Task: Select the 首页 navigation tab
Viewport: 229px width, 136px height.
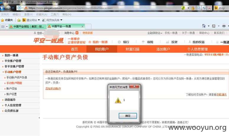Action: pyautogui.click(x=74, y=49)
